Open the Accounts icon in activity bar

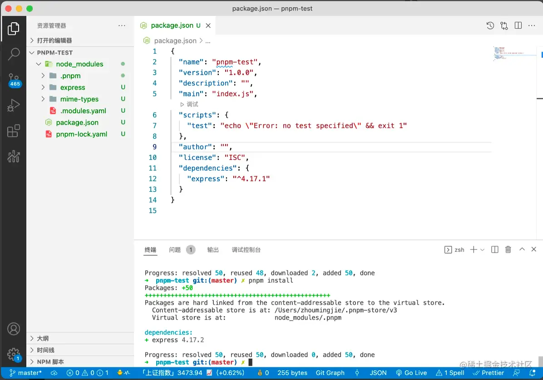click(14, 329)
